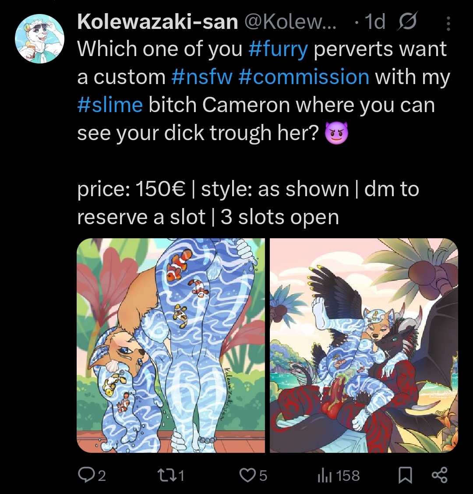Screen dimensions: 473x494
Task: Open the #nsfw hashtag
Action: (x=202, y=77)
